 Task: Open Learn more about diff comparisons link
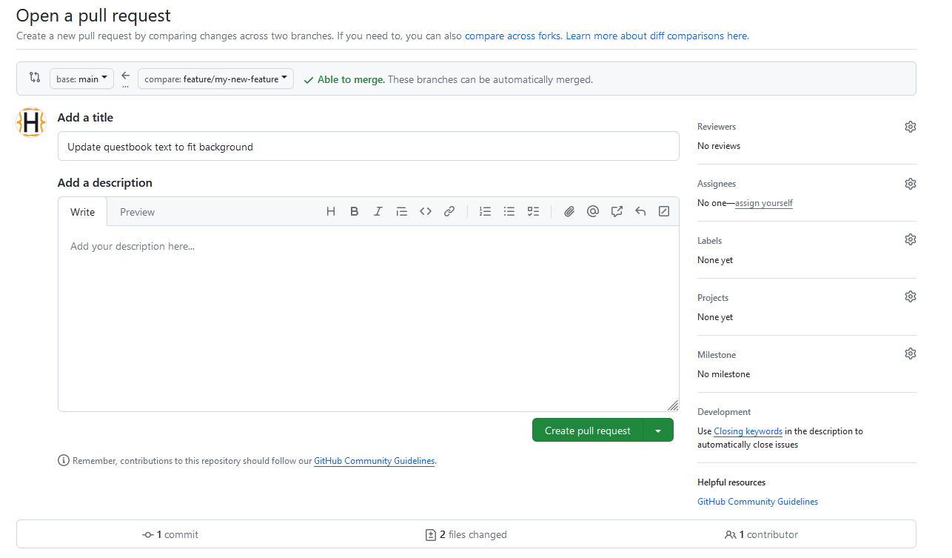[x=657, y=36]
